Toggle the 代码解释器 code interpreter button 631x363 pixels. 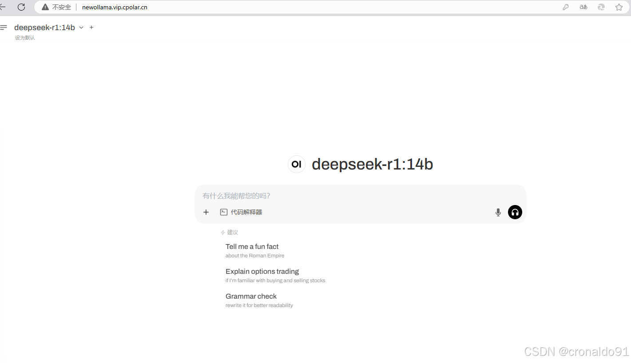click(x=241, y=212)
